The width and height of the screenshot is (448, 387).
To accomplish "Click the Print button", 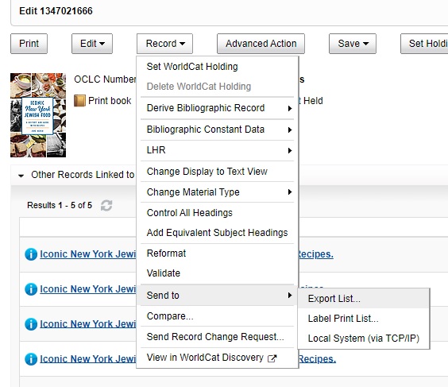I will pos(29,44).
